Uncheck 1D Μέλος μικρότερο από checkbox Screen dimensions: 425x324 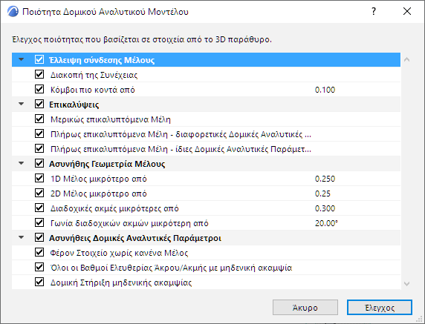pyautogui.click(x=39, y=178)
